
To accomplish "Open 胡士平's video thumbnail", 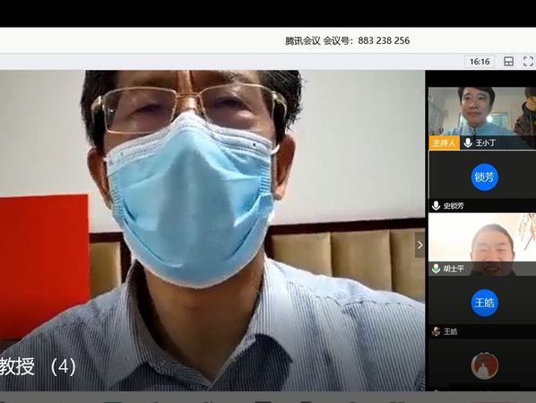I will (x=482, y=244).
